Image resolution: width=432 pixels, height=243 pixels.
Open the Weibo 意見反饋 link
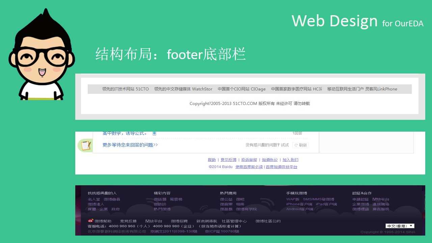(128, 221)
